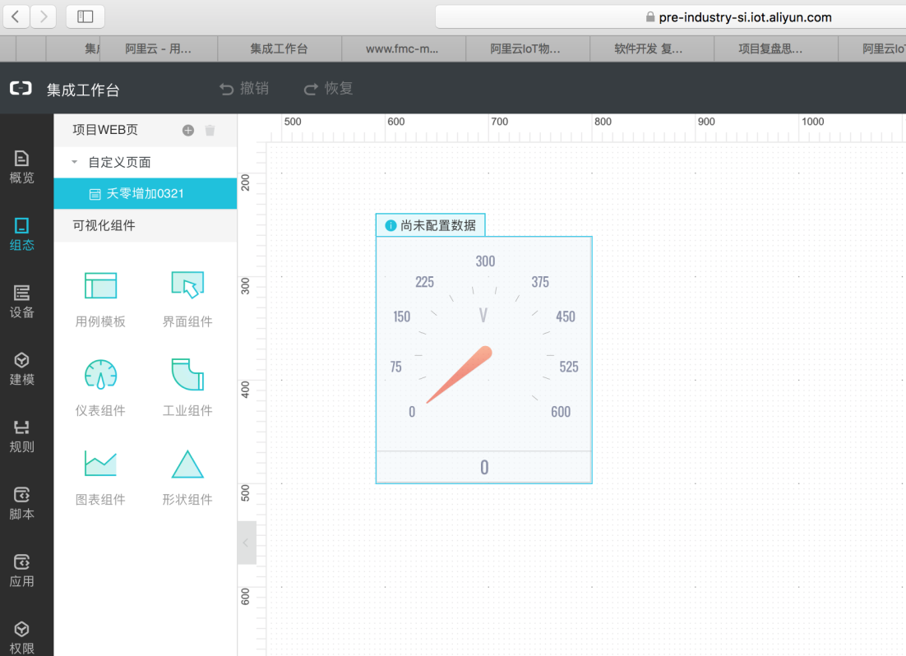Viewport: 906px width, 656px height.
Task: Click the 集成工作台 logo icon
Action: [21, 89]
